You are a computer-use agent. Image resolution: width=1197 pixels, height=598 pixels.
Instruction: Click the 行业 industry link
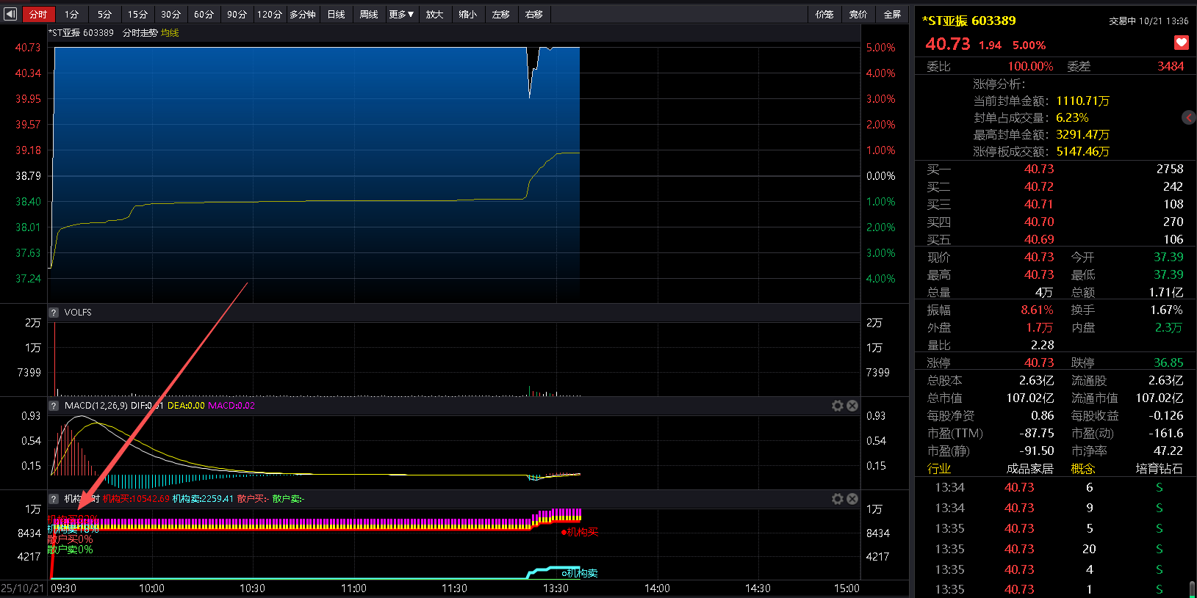coord(938,469)
